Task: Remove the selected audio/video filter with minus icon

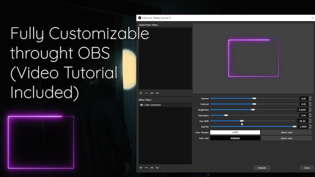Action: [x=146, y=93]
